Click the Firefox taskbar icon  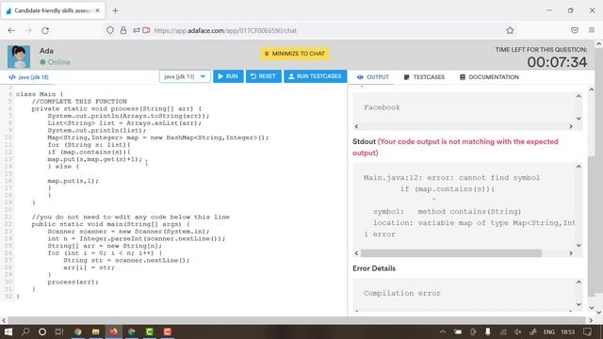[x=113, y=331]
